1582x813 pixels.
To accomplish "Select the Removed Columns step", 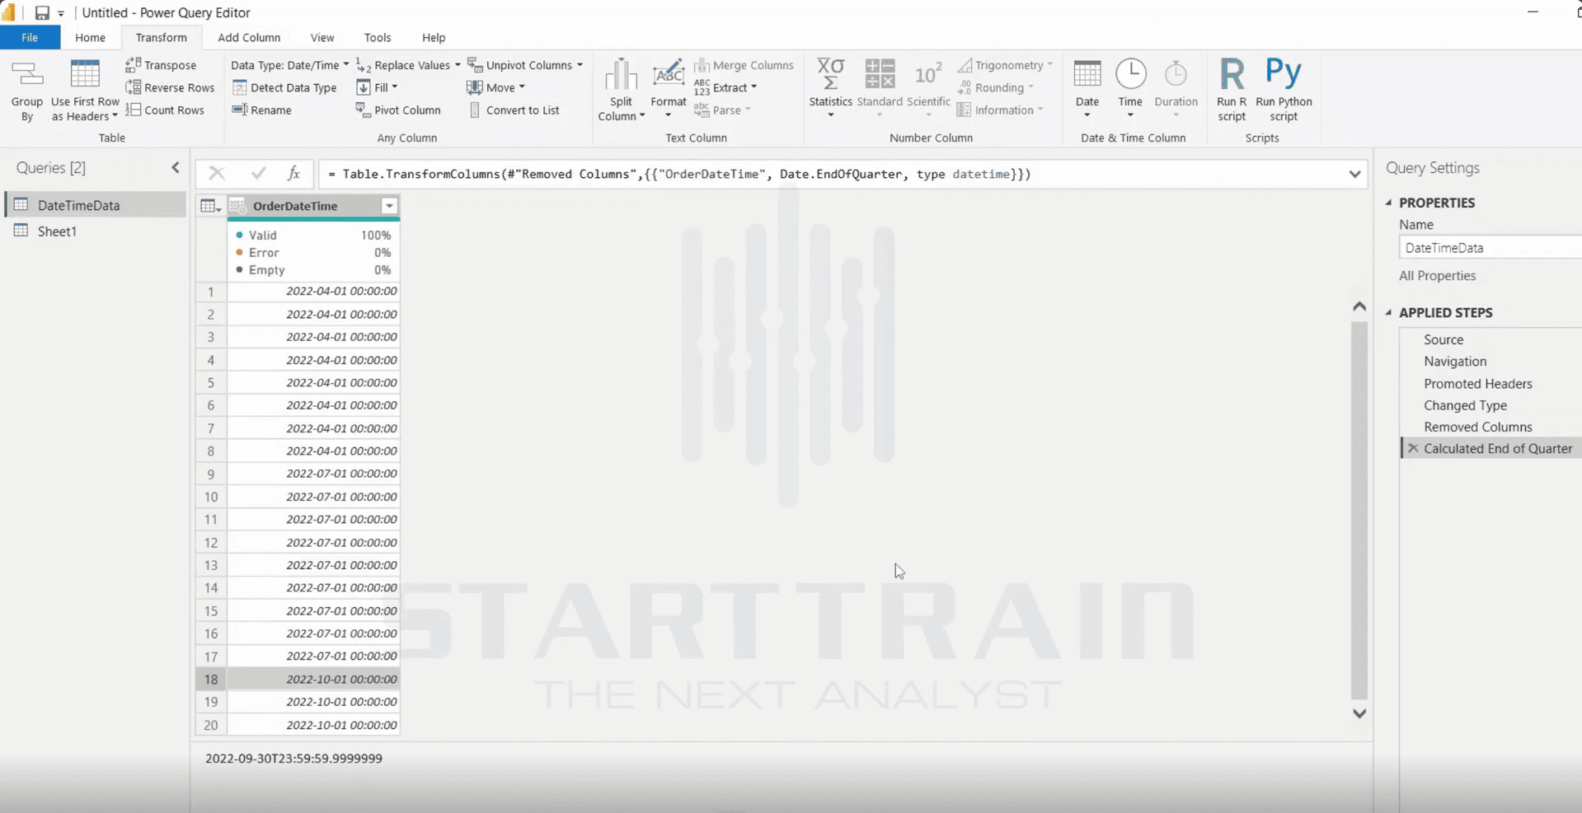I will click(x=1477, y=427).
